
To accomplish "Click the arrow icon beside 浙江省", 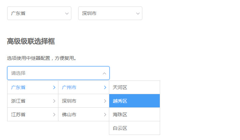I will (x=54, y=101).
